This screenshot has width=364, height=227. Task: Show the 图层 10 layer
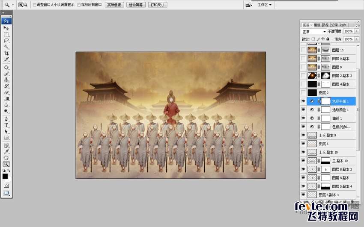coord(303,50)
